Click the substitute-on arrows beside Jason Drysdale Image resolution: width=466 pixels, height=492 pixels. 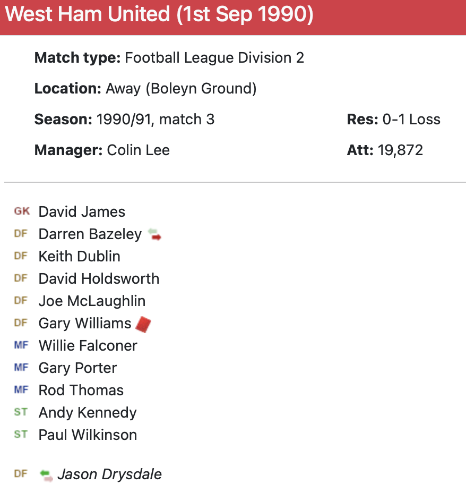[47, 474]
